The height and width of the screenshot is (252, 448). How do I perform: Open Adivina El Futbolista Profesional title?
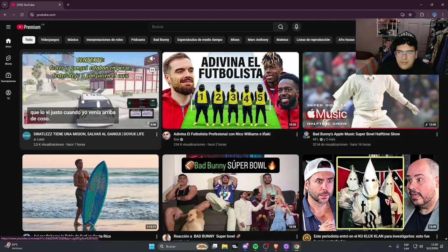pyautogui.click(x=222, y=134)
